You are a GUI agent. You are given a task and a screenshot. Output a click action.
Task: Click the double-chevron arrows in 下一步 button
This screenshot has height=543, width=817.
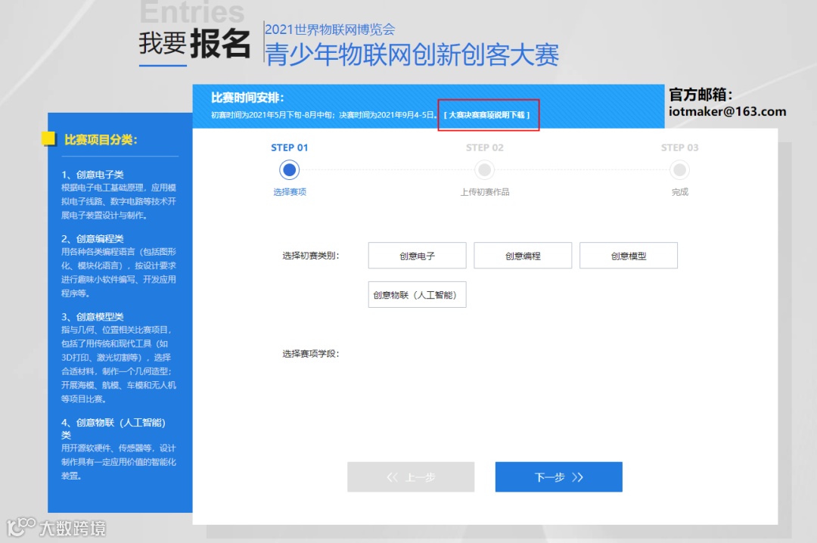[x=577, y=476]
